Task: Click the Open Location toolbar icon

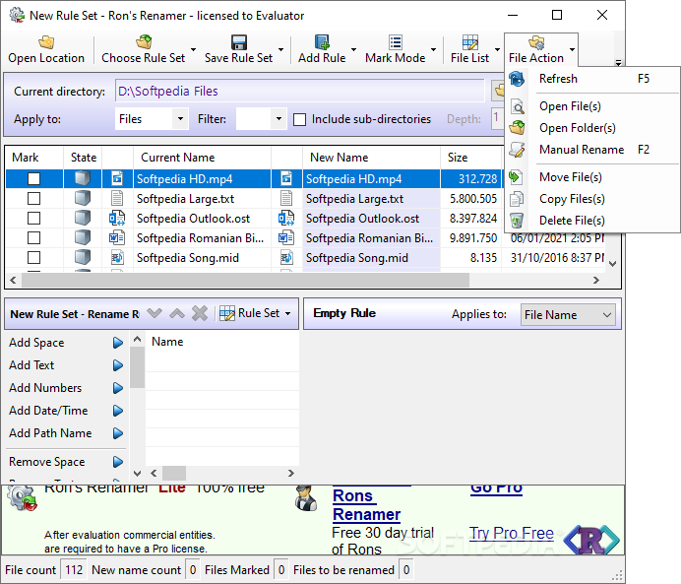Action: click(46, 42)
